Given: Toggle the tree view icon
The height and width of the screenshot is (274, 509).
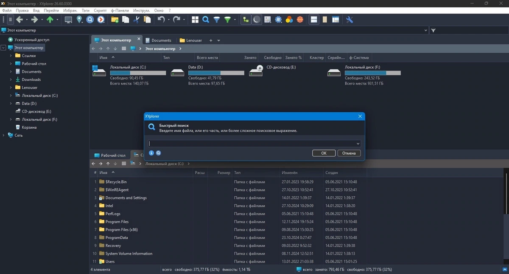Looking at the screenshot, I should [x=246, y=20].
